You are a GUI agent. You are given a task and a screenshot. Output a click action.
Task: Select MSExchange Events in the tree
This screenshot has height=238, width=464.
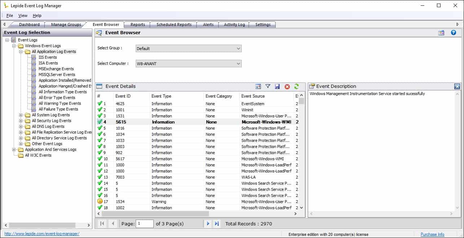[56, 69]
